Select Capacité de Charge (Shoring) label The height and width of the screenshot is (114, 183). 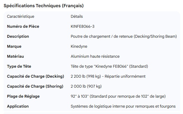point(35,86)
